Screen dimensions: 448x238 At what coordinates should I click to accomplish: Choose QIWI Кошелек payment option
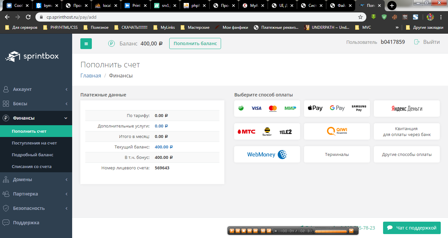coord(337,131)
